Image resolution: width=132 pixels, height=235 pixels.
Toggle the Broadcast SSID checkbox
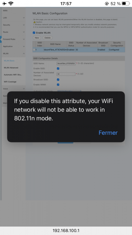click(58, 80)
